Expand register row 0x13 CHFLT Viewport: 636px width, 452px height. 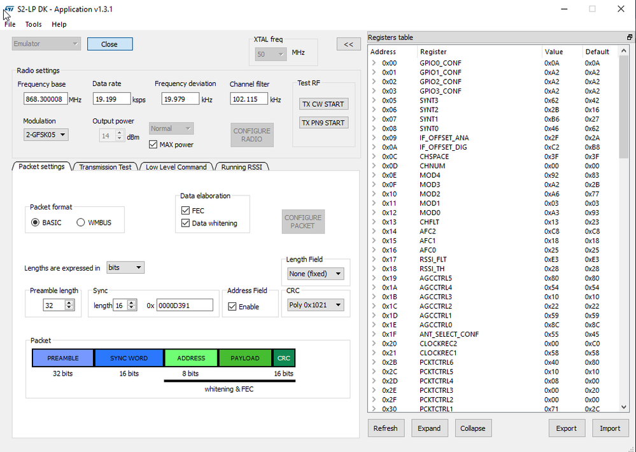tap(374, 222)
